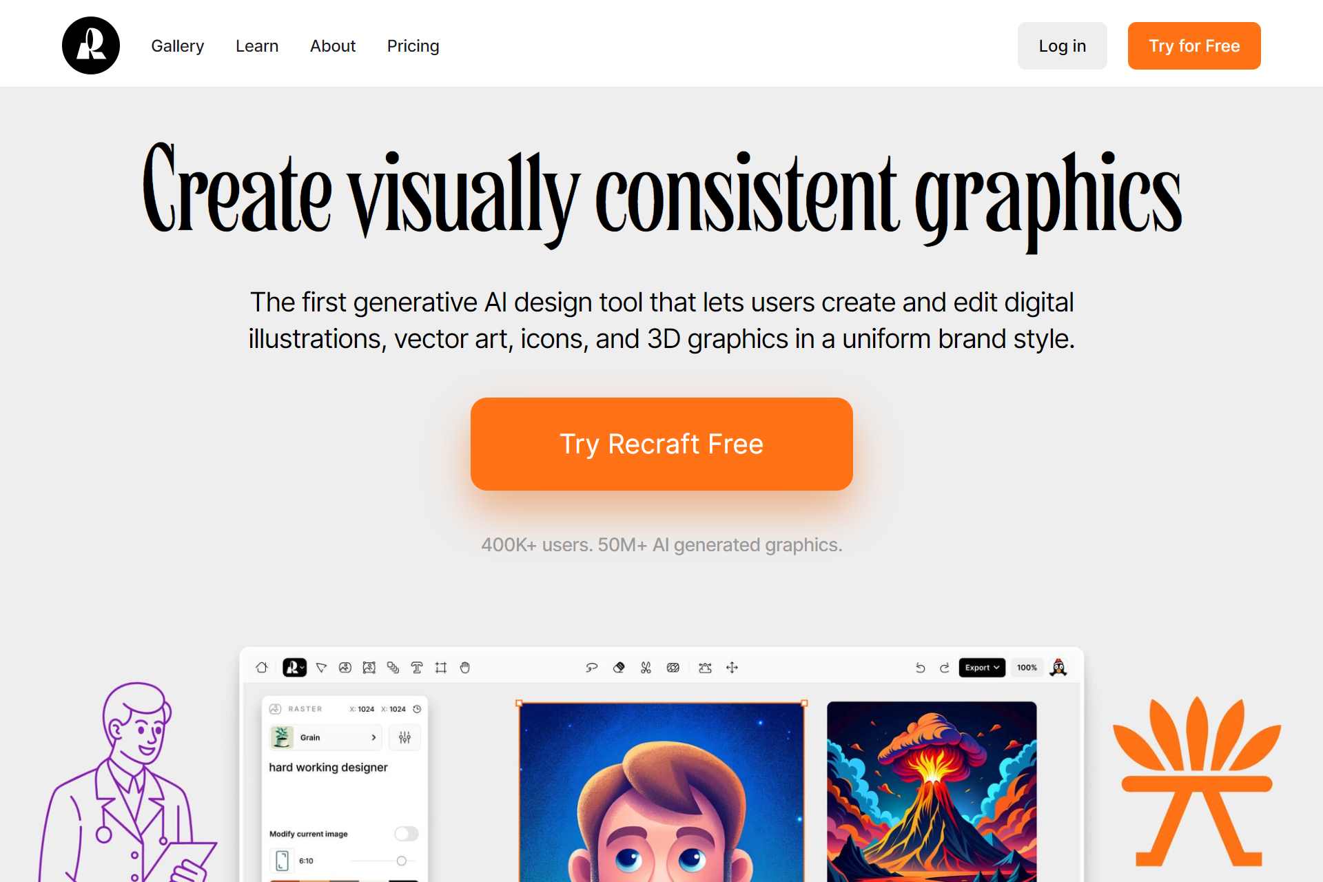This screenshot has height=882, width=1323.
Task: Select the volcano illustration image
Action: click(932, 792)
